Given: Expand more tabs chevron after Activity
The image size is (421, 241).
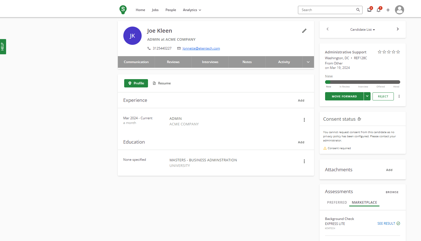Looking at the screenshot, I should tap(308, 62).
